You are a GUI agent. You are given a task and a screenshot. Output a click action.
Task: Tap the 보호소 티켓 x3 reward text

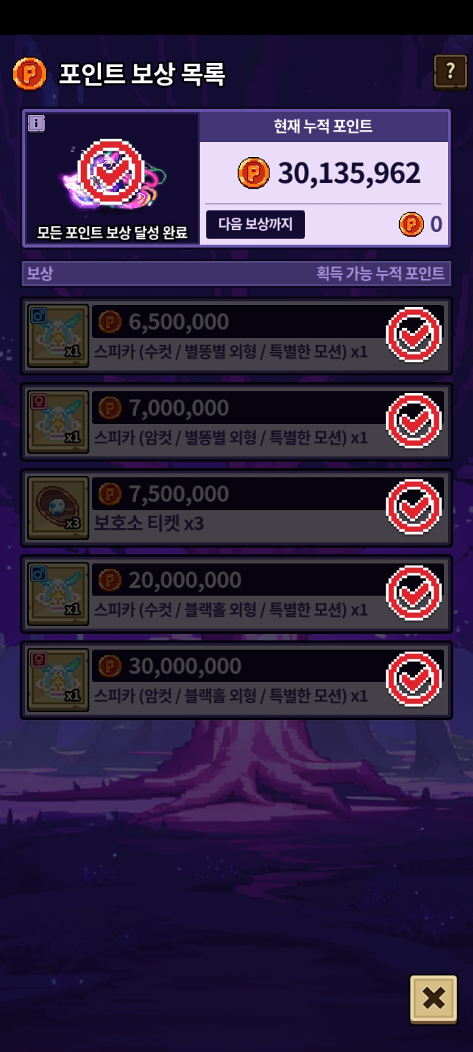[149, 523]
